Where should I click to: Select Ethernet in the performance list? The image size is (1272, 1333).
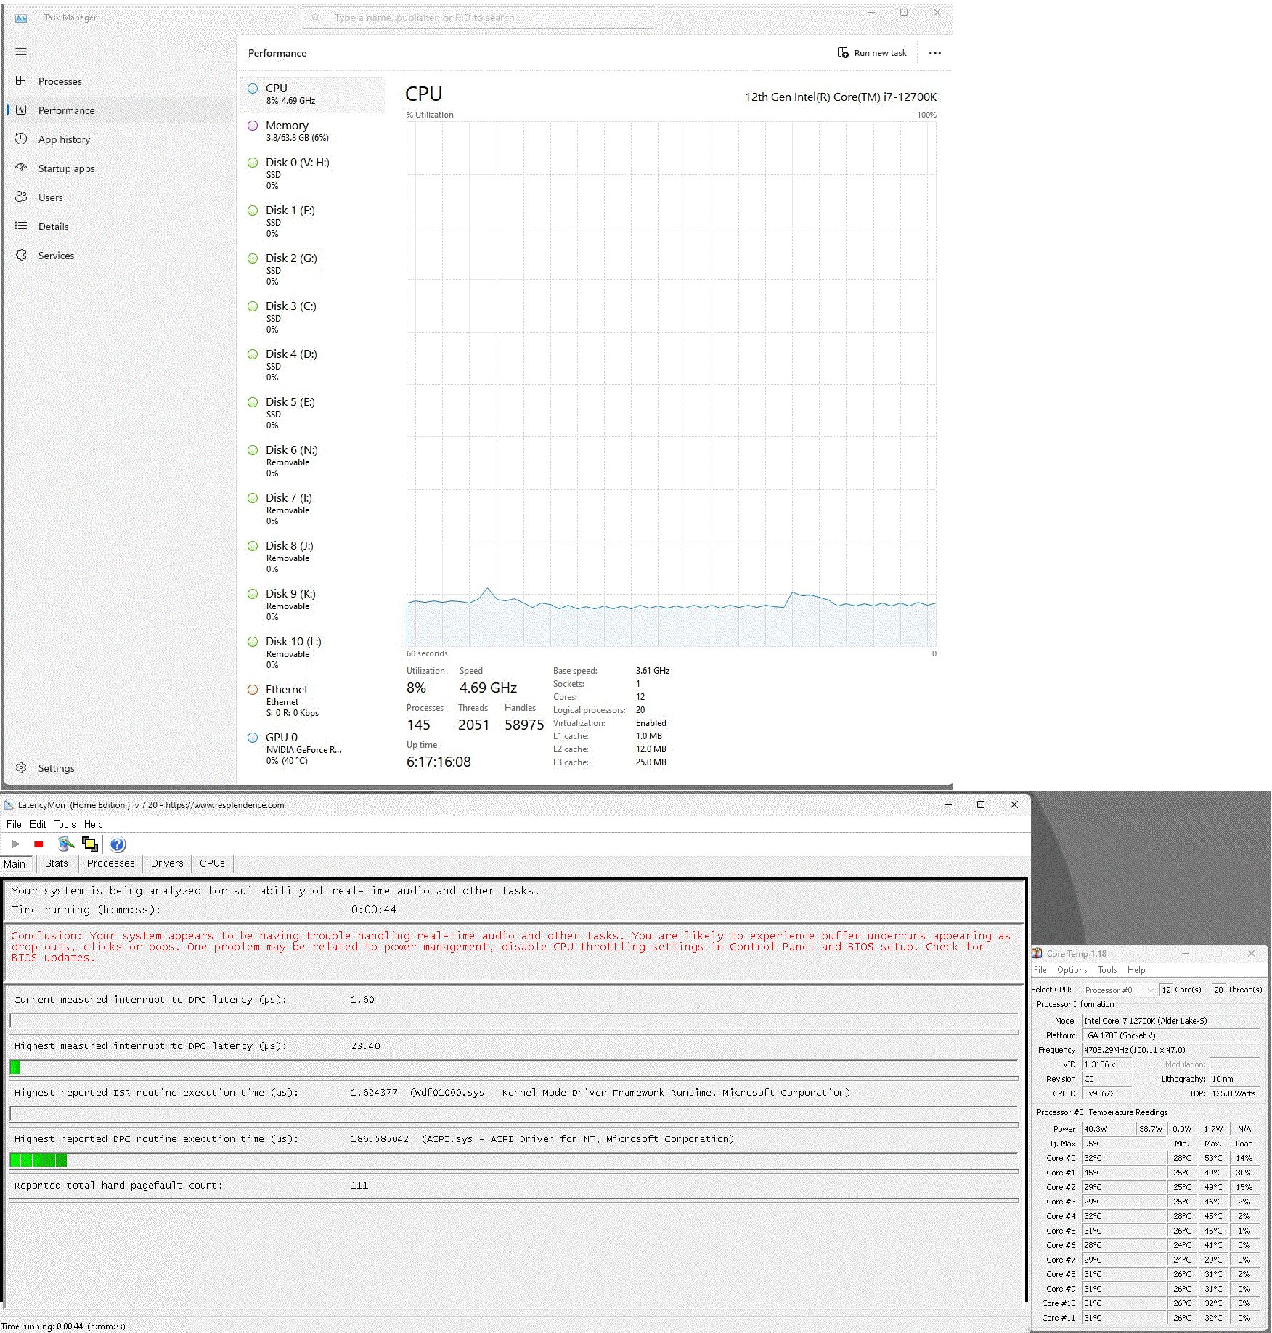pos(312,701)
